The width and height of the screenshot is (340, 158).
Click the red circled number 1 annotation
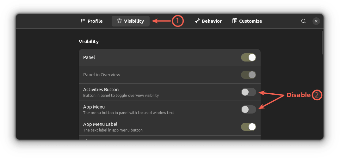177,21
